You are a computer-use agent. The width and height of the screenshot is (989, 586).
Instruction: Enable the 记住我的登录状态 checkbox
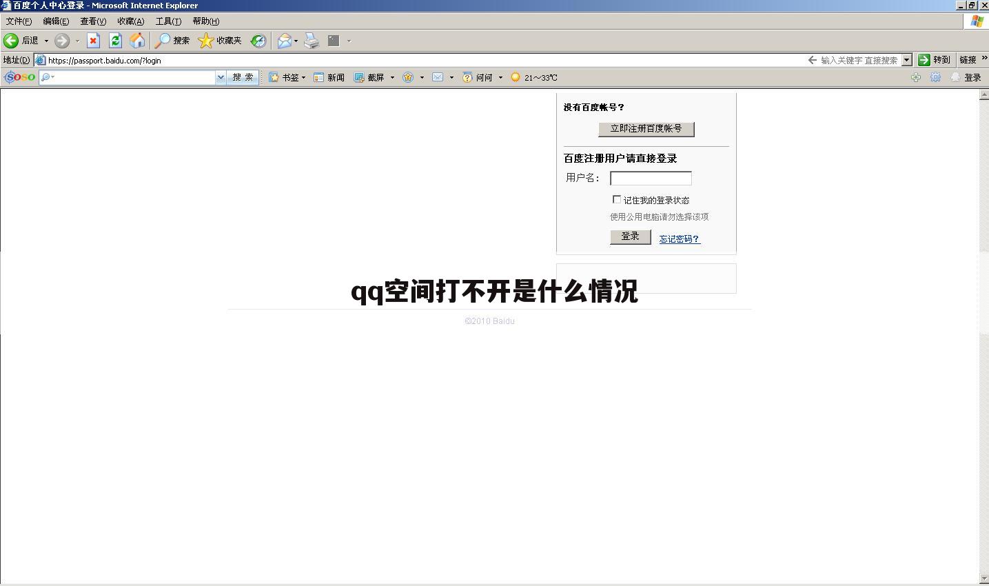[617, 199]
